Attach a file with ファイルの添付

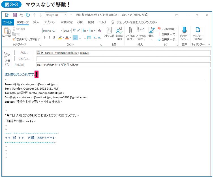[x=130, y=34]
